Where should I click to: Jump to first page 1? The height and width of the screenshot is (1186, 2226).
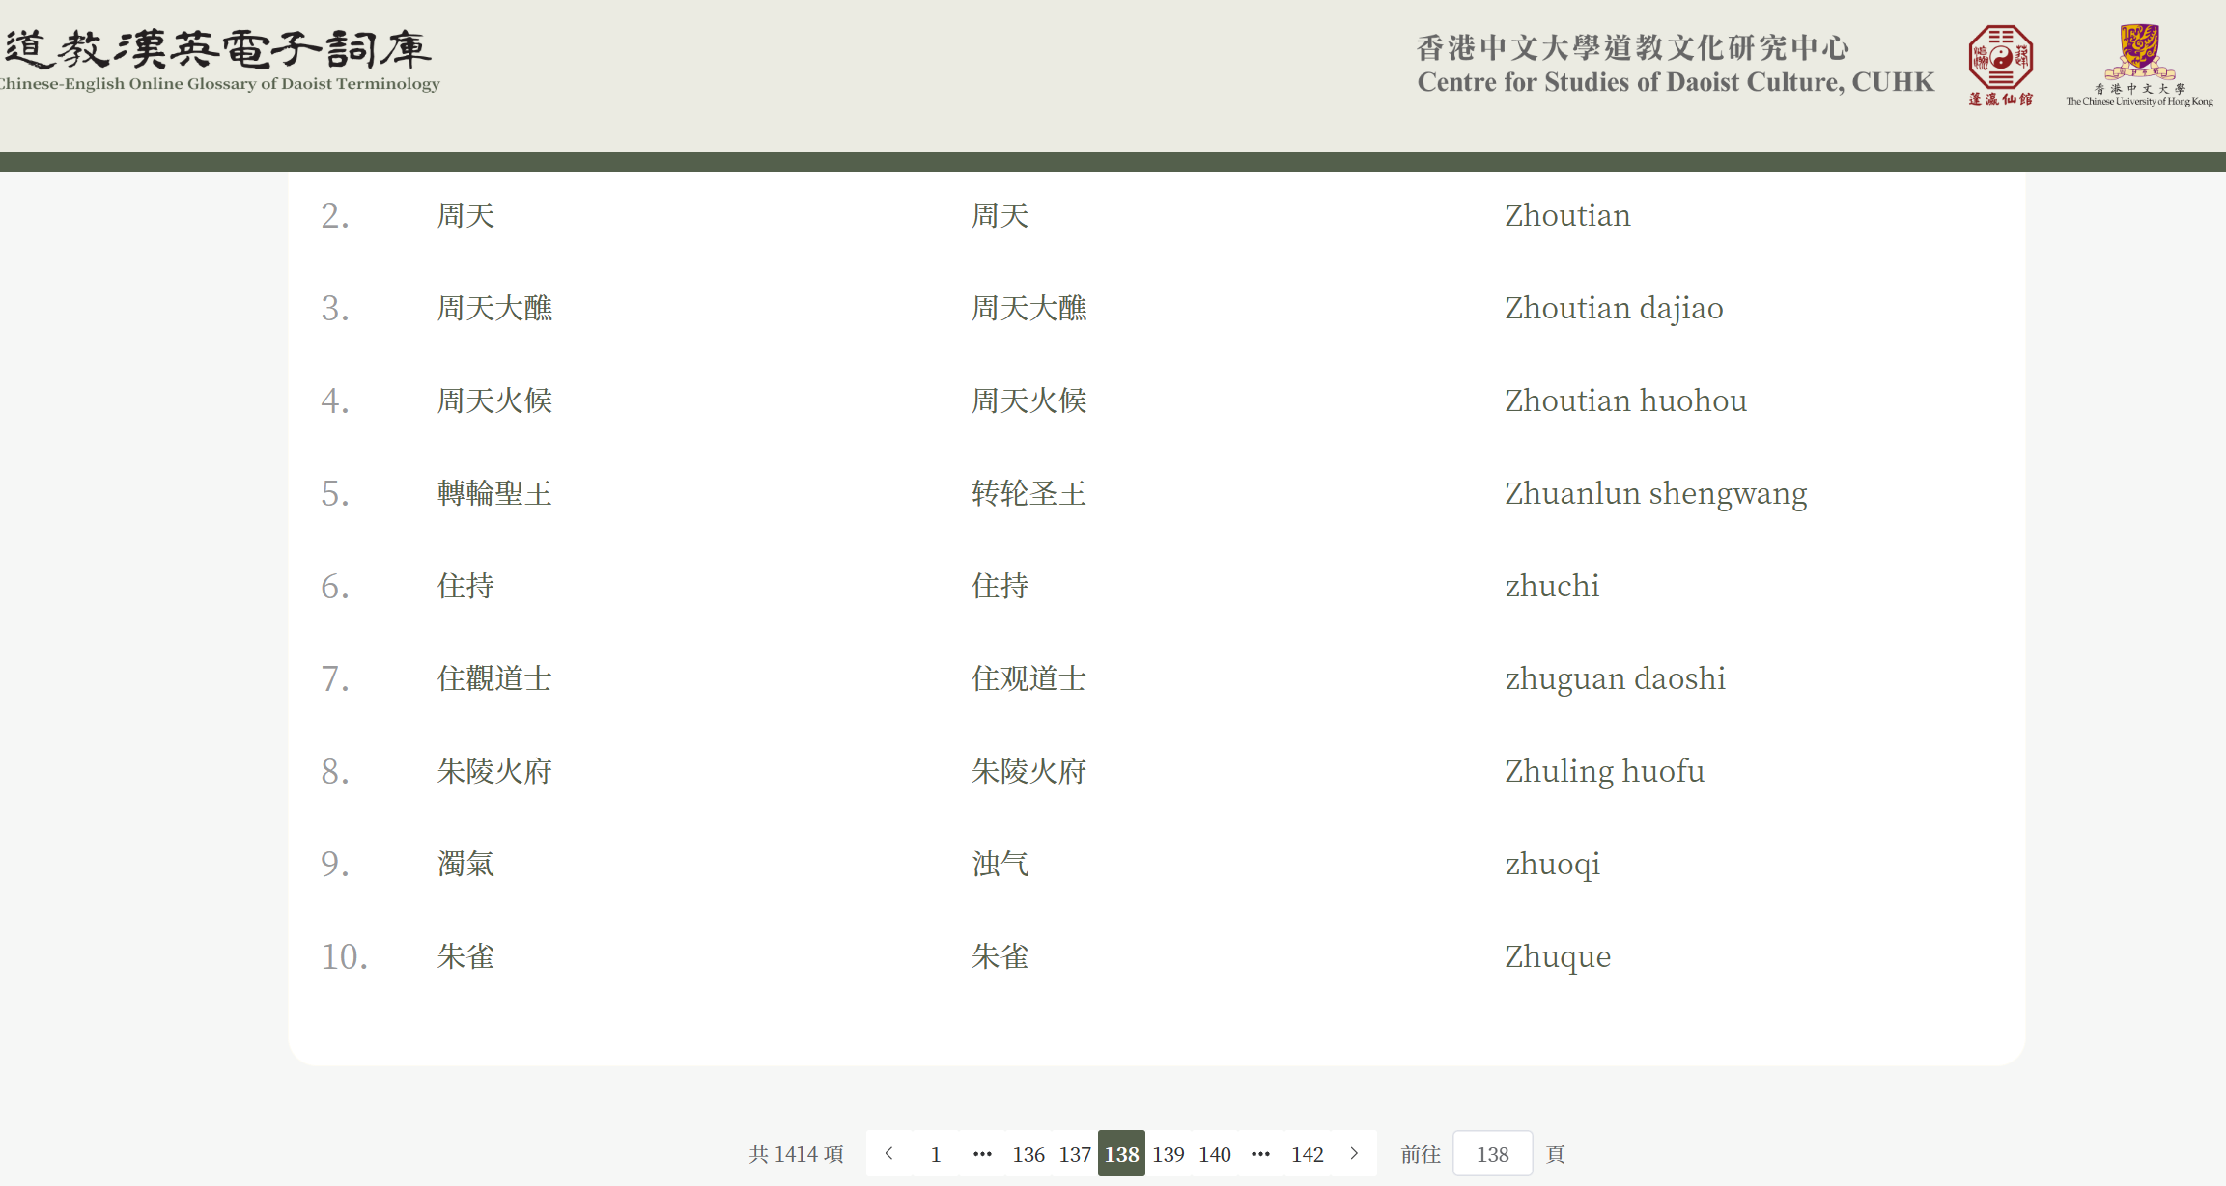tap(935, 1153)
